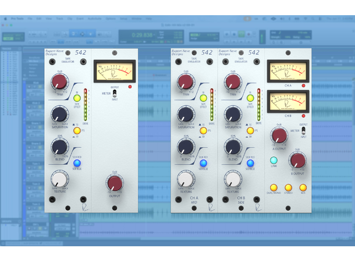
Task: Select DUAL MONO mode button
Action: point(274,187)
